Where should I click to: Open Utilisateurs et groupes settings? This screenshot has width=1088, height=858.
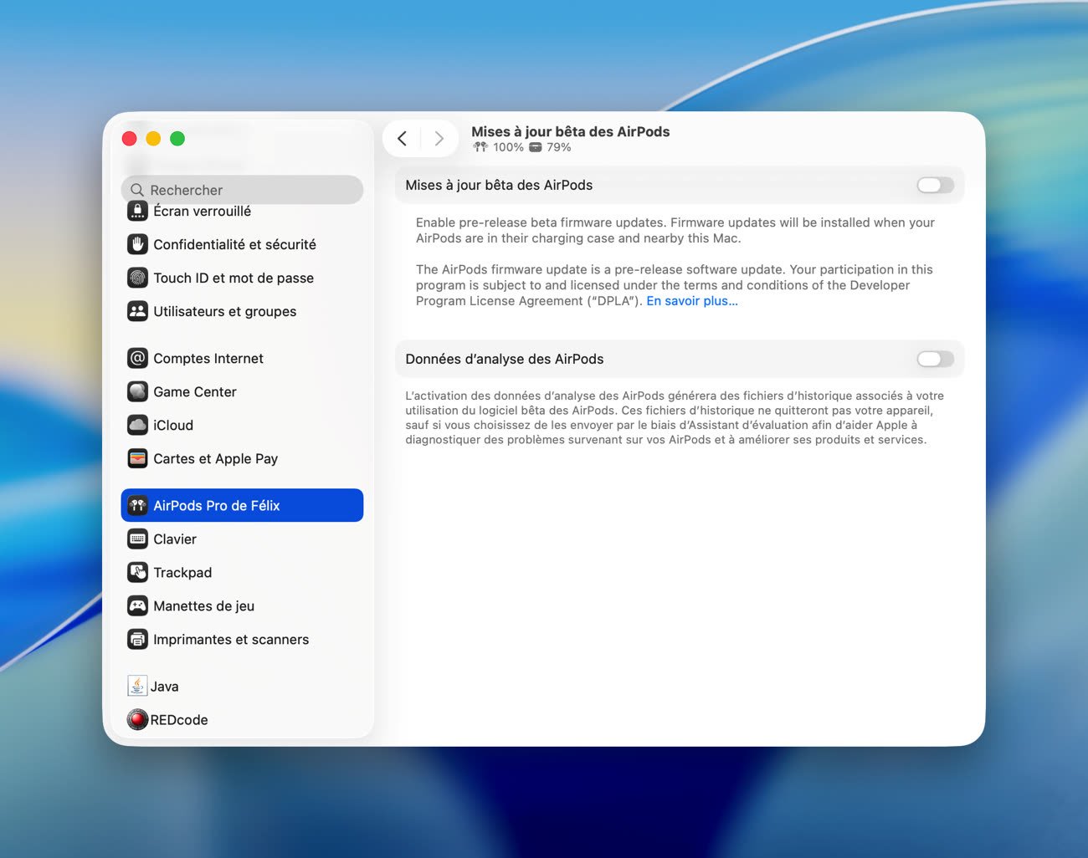click(x=242, y=311)
